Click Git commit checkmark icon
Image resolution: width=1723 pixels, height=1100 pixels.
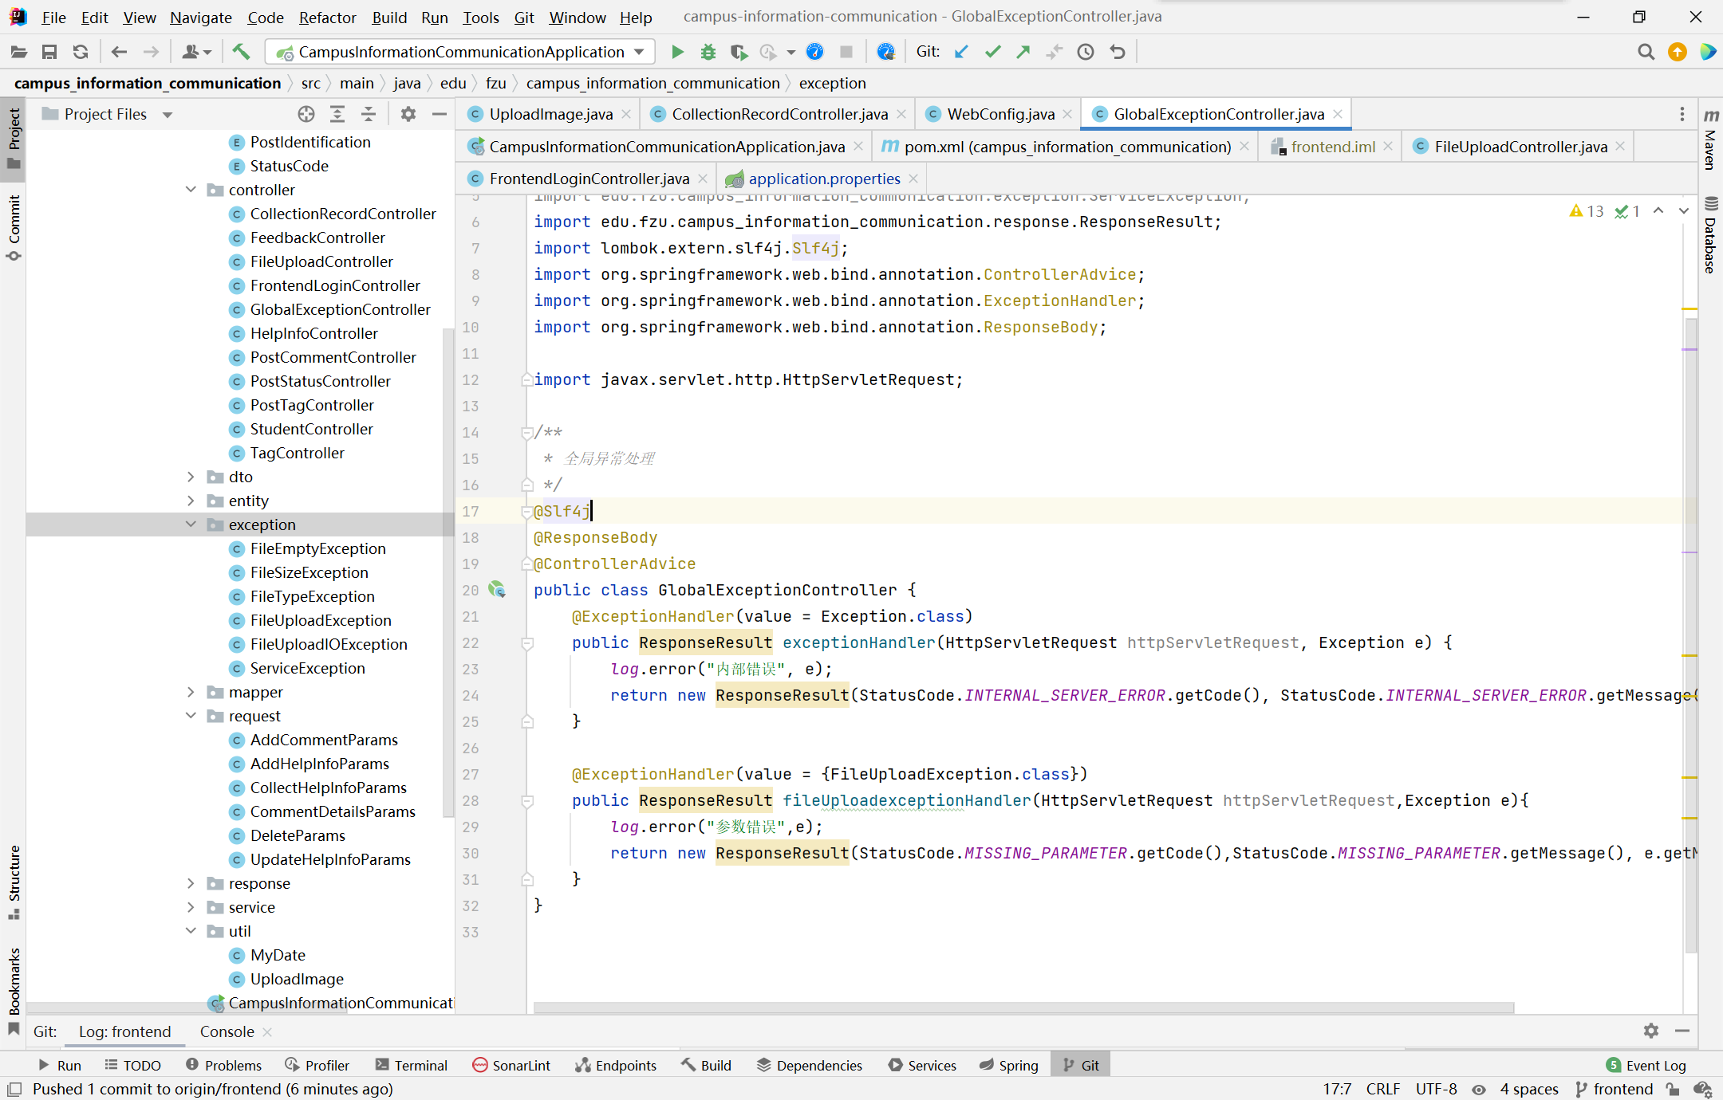coord(992,52)
